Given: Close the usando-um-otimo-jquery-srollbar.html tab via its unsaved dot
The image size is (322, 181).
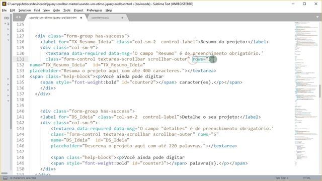Looking at the screenshot, I should point(81,18).
